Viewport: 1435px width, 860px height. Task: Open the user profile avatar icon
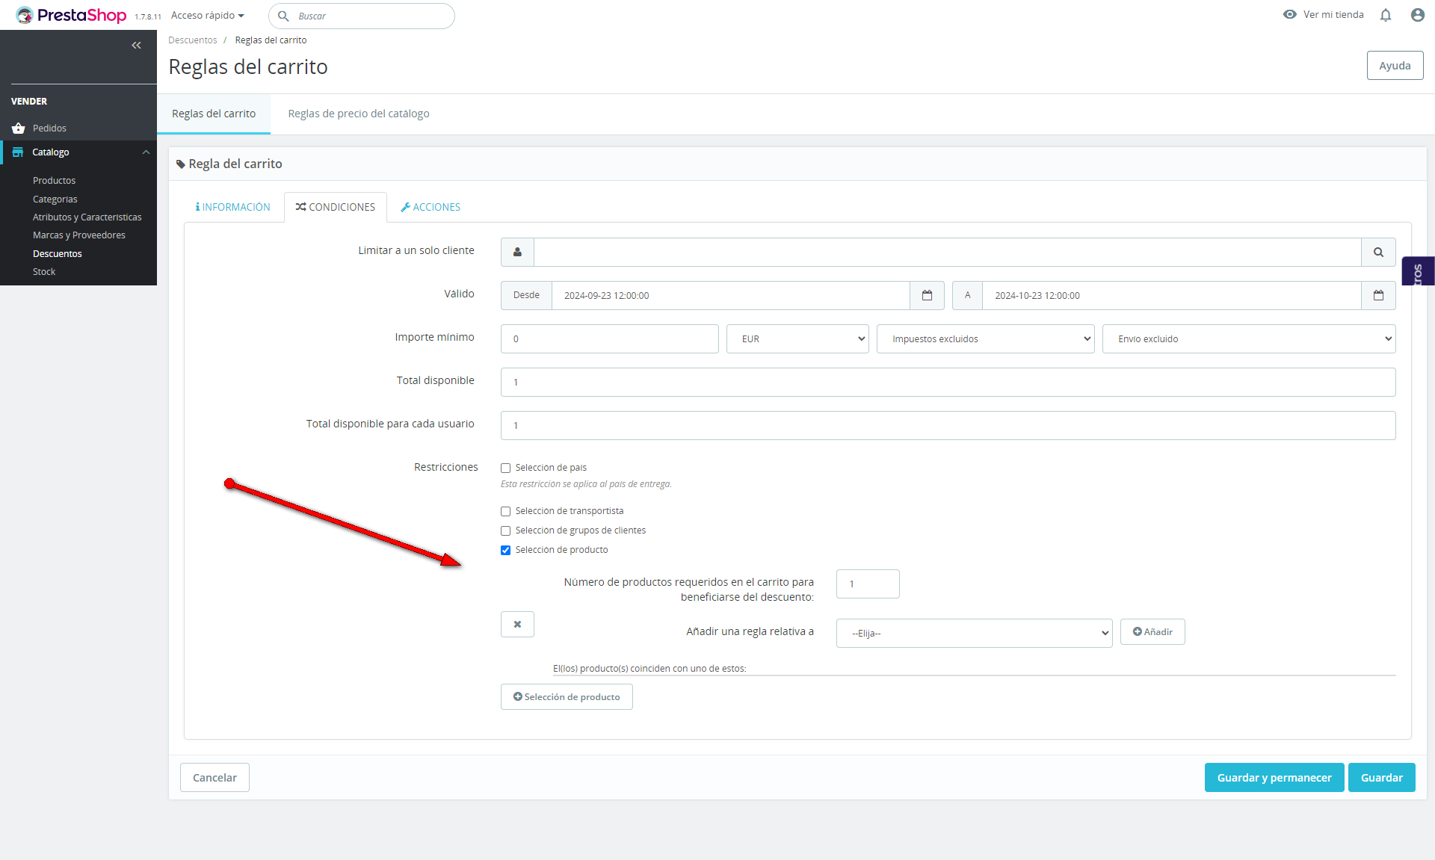(x=1417, y=15)
